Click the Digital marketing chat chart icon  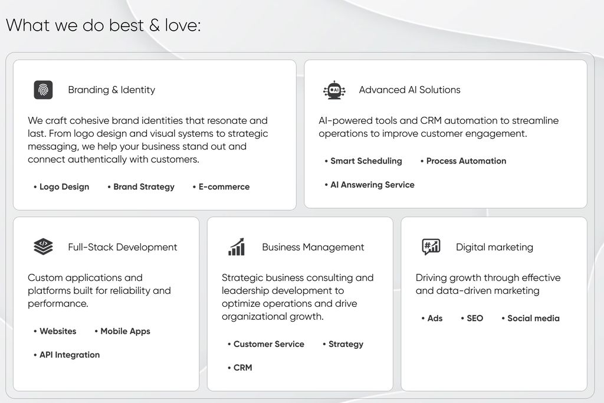coord(431,247)
